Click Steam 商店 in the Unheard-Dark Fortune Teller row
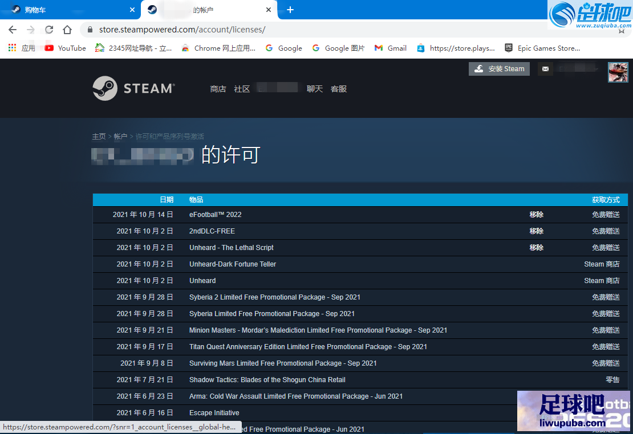633x434 pixels. pos(602,264)
